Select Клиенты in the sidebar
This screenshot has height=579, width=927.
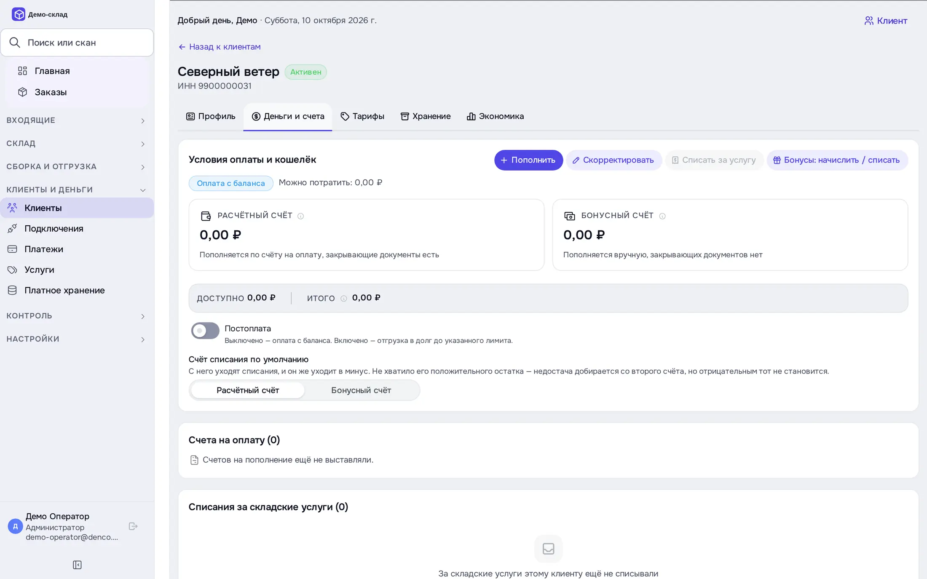click(77, 208)
